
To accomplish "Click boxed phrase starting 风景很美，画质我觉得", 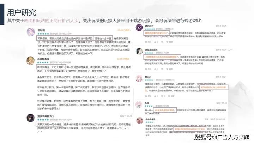I will tap(65, 38).
